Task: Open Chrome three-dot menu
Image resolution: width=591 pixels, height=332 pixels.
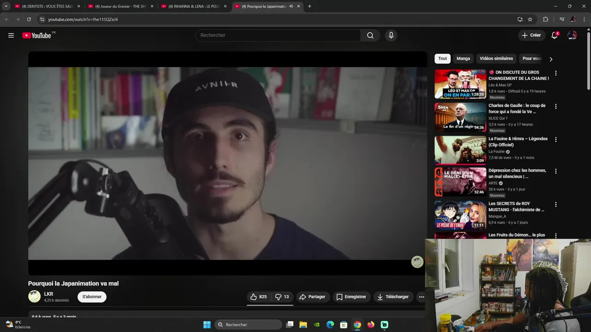Action: pos(585,19)
